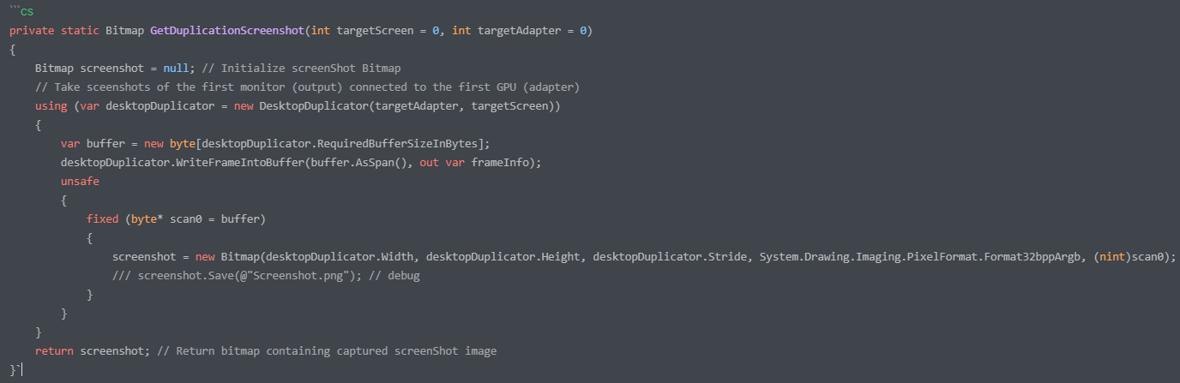Screen dimensions: 1180x383
Task: Click the "null" keyword in the screenshot initialization
Action: 176,69
